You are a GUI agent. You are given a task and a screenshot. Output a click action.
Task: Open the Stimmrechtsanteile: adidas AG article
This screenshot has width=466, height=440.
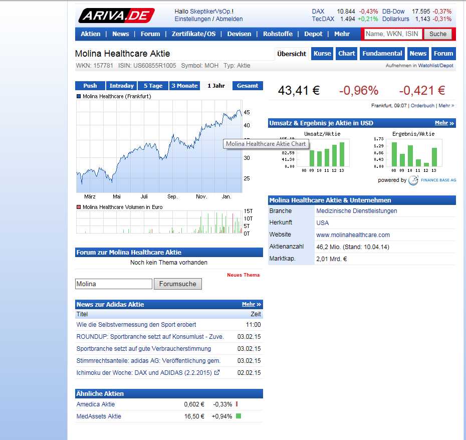pos(149,361)
